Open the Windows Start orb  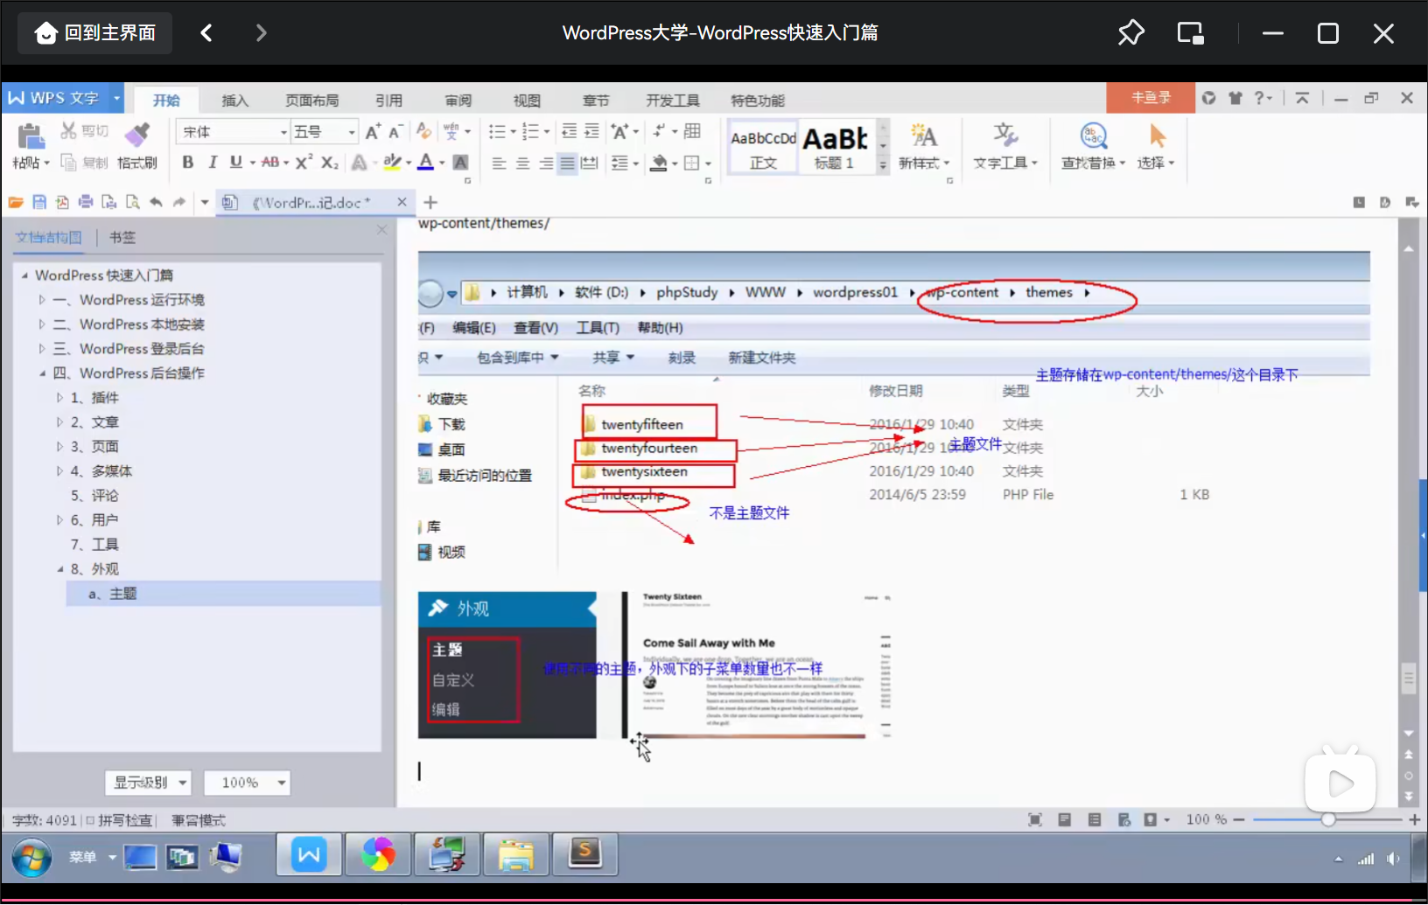(x=31, y=858)
